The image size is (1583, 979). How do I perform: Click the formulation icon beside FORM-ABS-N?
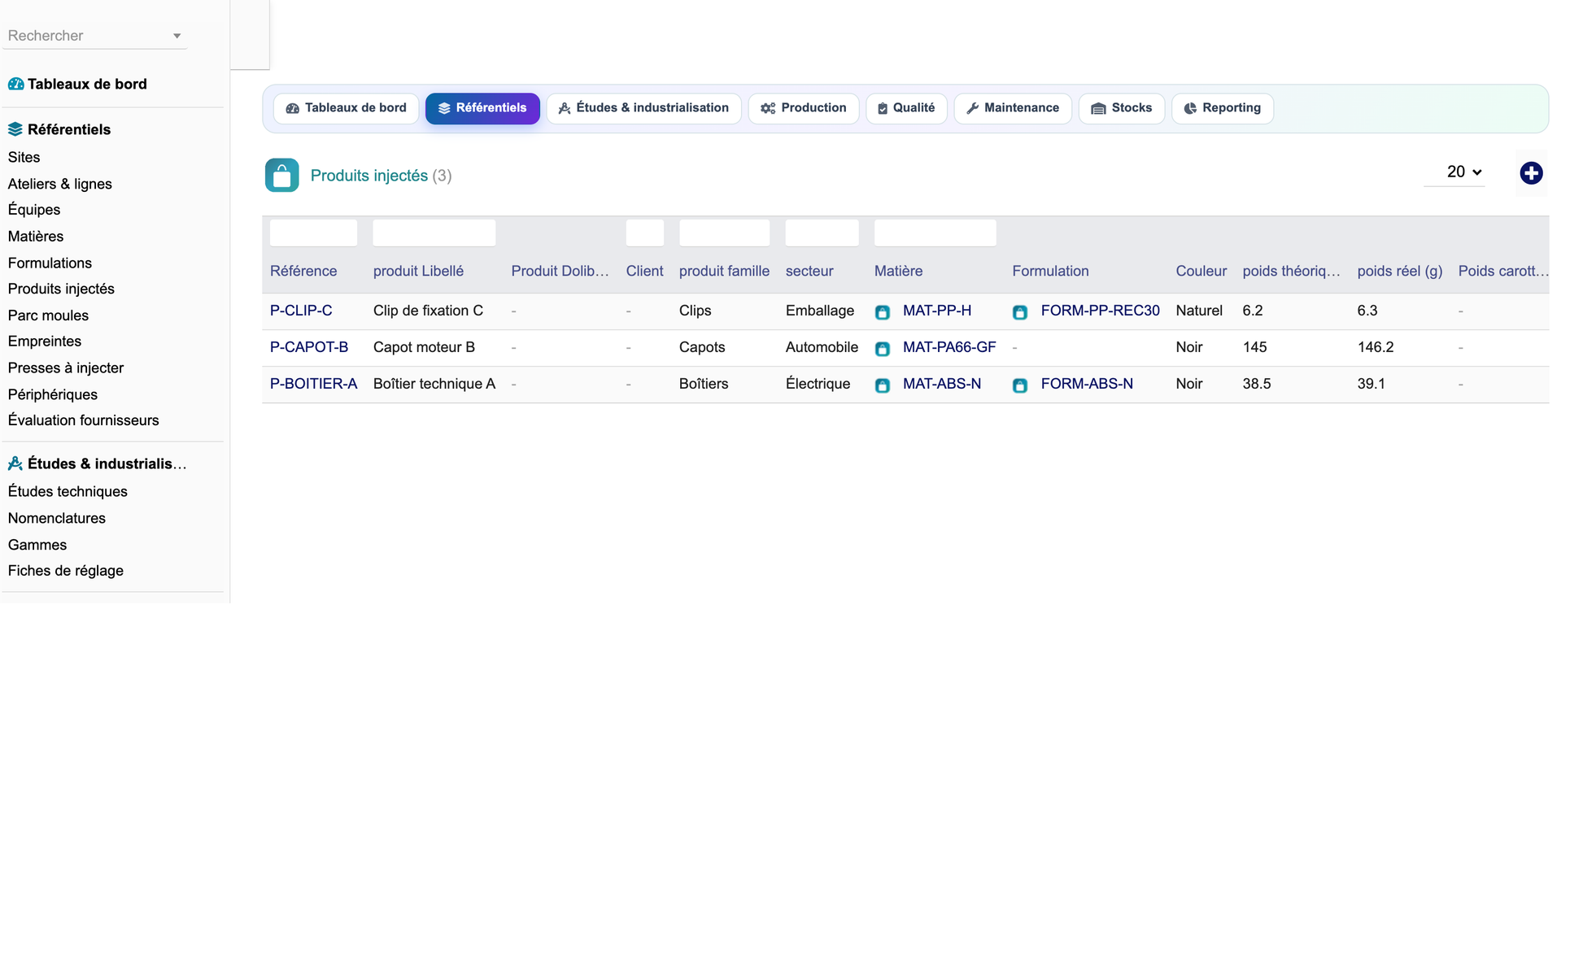click(1020, 385)
